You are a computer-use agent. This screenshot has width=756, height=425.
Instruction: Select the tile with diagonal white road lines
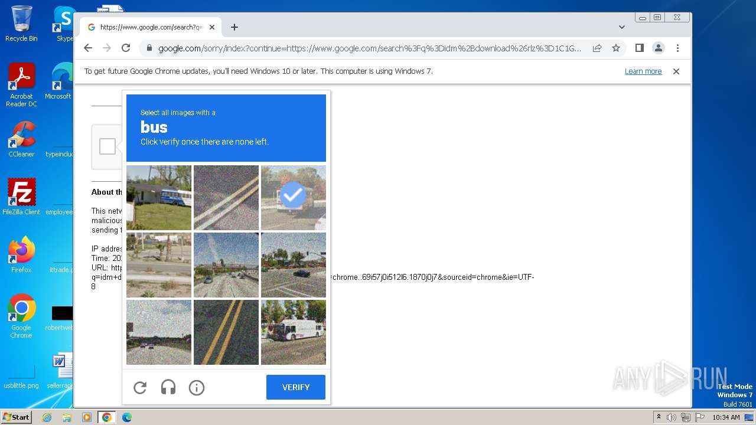[226, 198]
